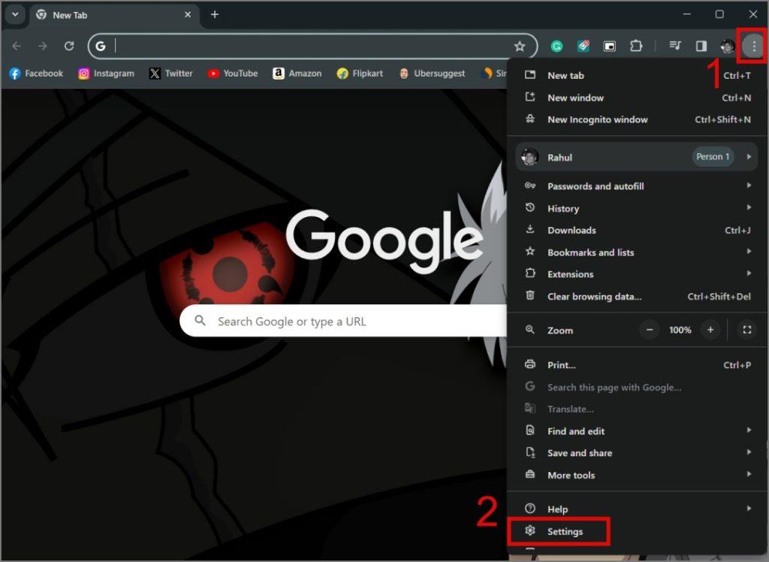Open the Twitter bookmark
Image resolution: width=769 pixels, height=562 pixels.
click(170, 73)
